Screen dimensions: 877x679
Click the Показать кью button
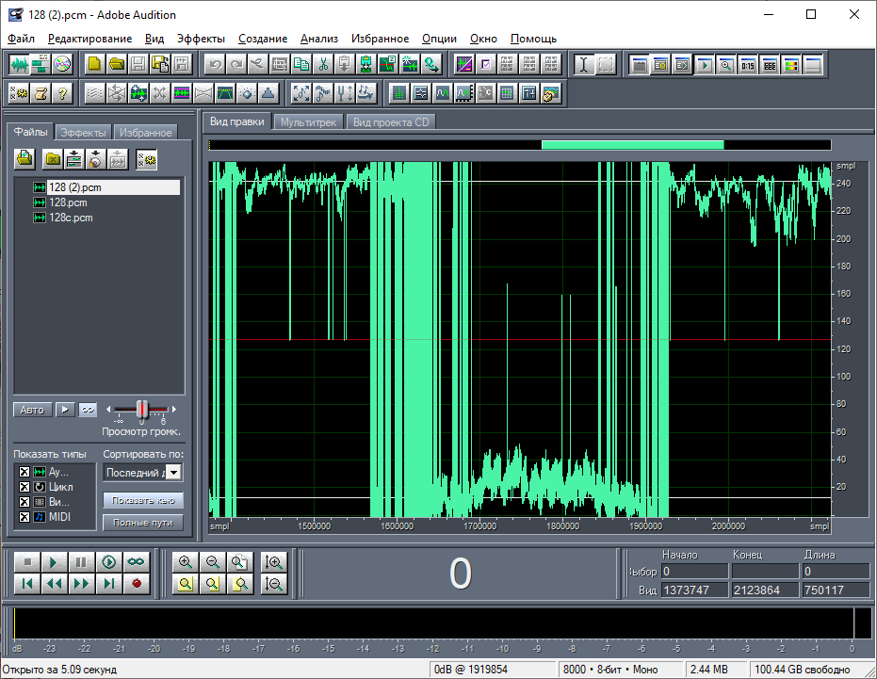coord(141,500)
